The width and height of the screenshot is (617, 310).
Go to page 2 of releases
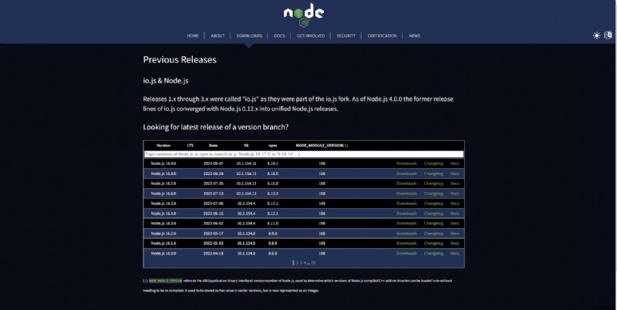coord(298,263)
